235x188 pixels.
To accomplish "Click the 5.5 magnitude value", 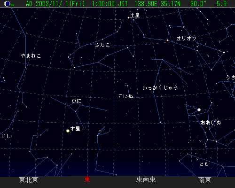I will 221,4.
